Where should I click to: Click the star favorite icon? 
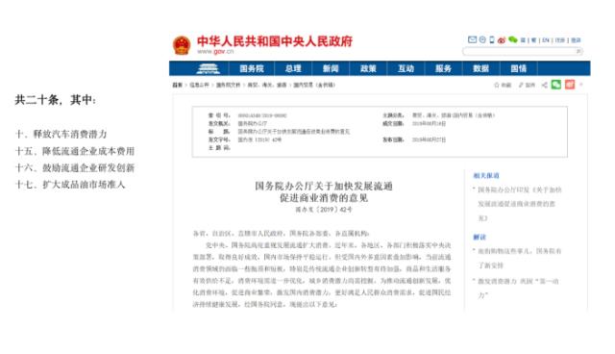(x=497, y=85)
